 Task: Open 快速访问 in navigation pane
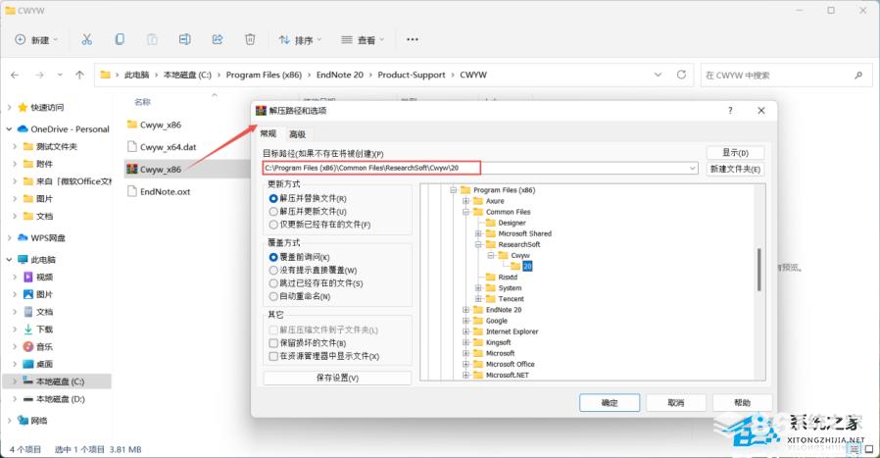pos(47,107)
